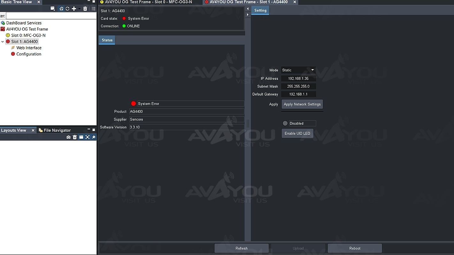Click the fullscreen icon in Layouts View toolbar

87,137
